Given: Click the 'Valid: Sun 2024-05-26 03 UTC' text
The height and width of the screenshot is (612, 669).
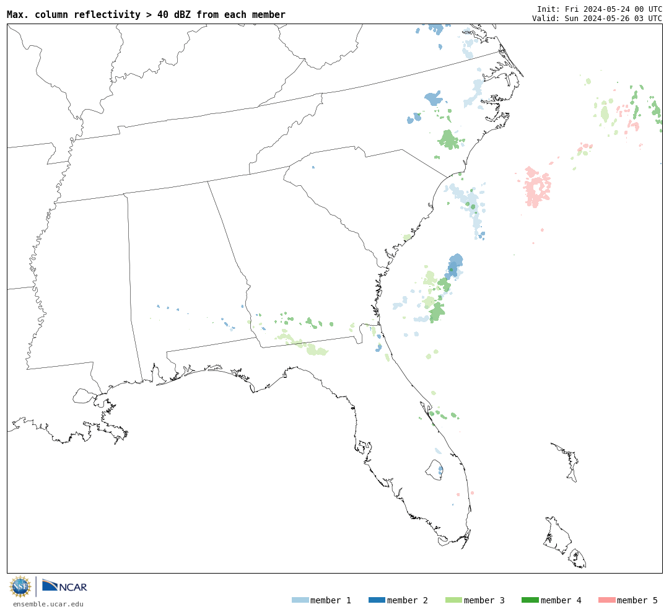Looking at the screenshot, I should pyautogui.click(x=597, y=19).
